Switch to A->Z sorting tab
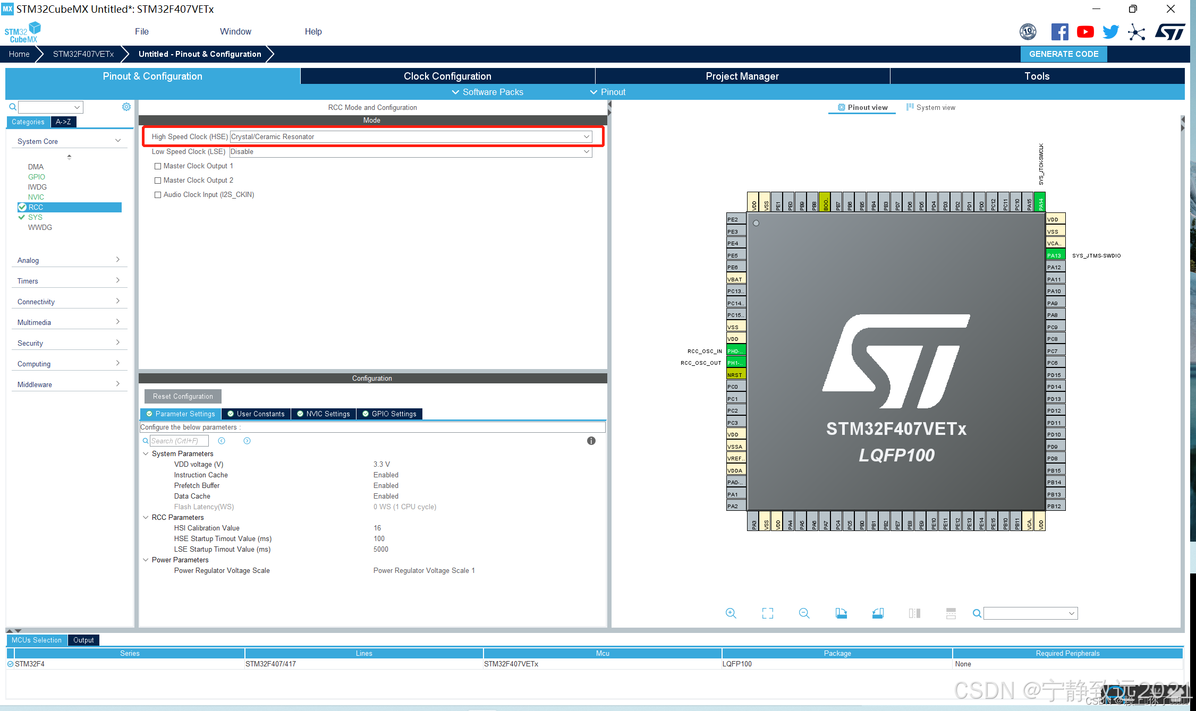Screen dimensions: 1196x711 [63, 122]
